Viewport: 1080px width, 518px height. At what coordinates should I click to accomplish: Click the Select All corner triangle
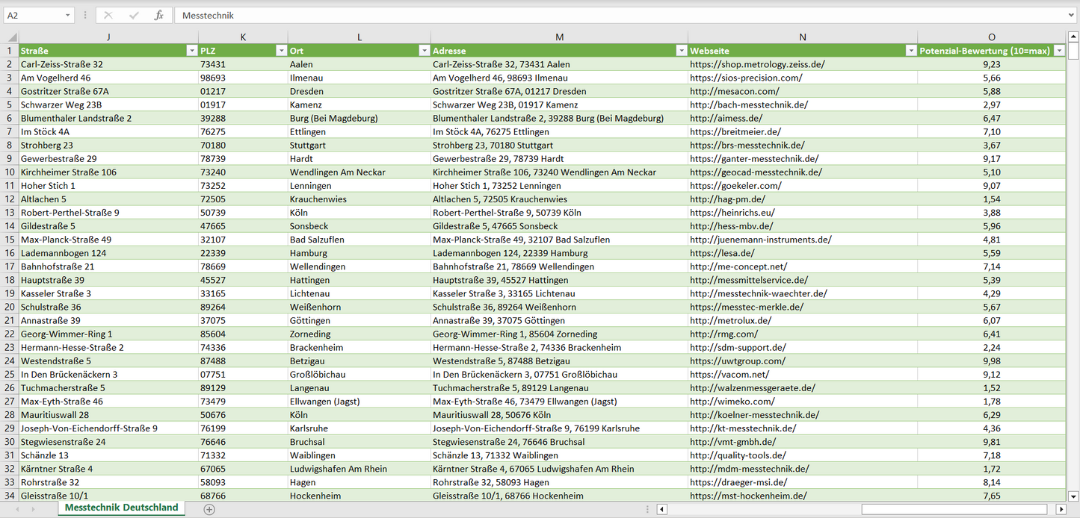[10, 37]
